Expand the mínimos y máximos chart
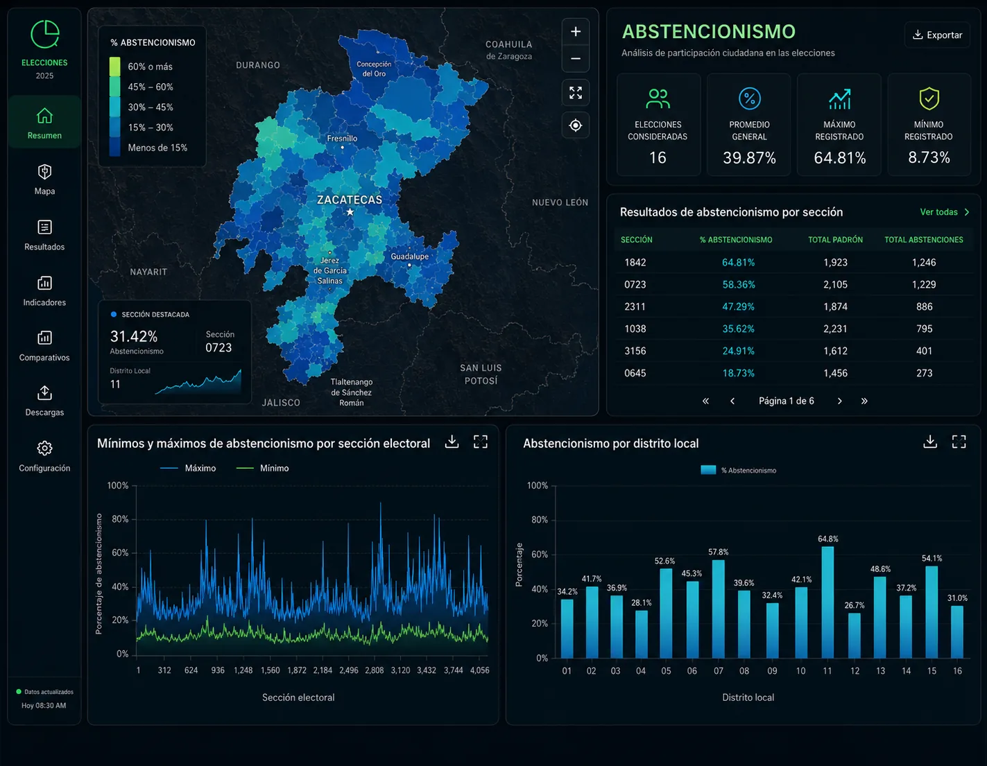 (481, 442)
